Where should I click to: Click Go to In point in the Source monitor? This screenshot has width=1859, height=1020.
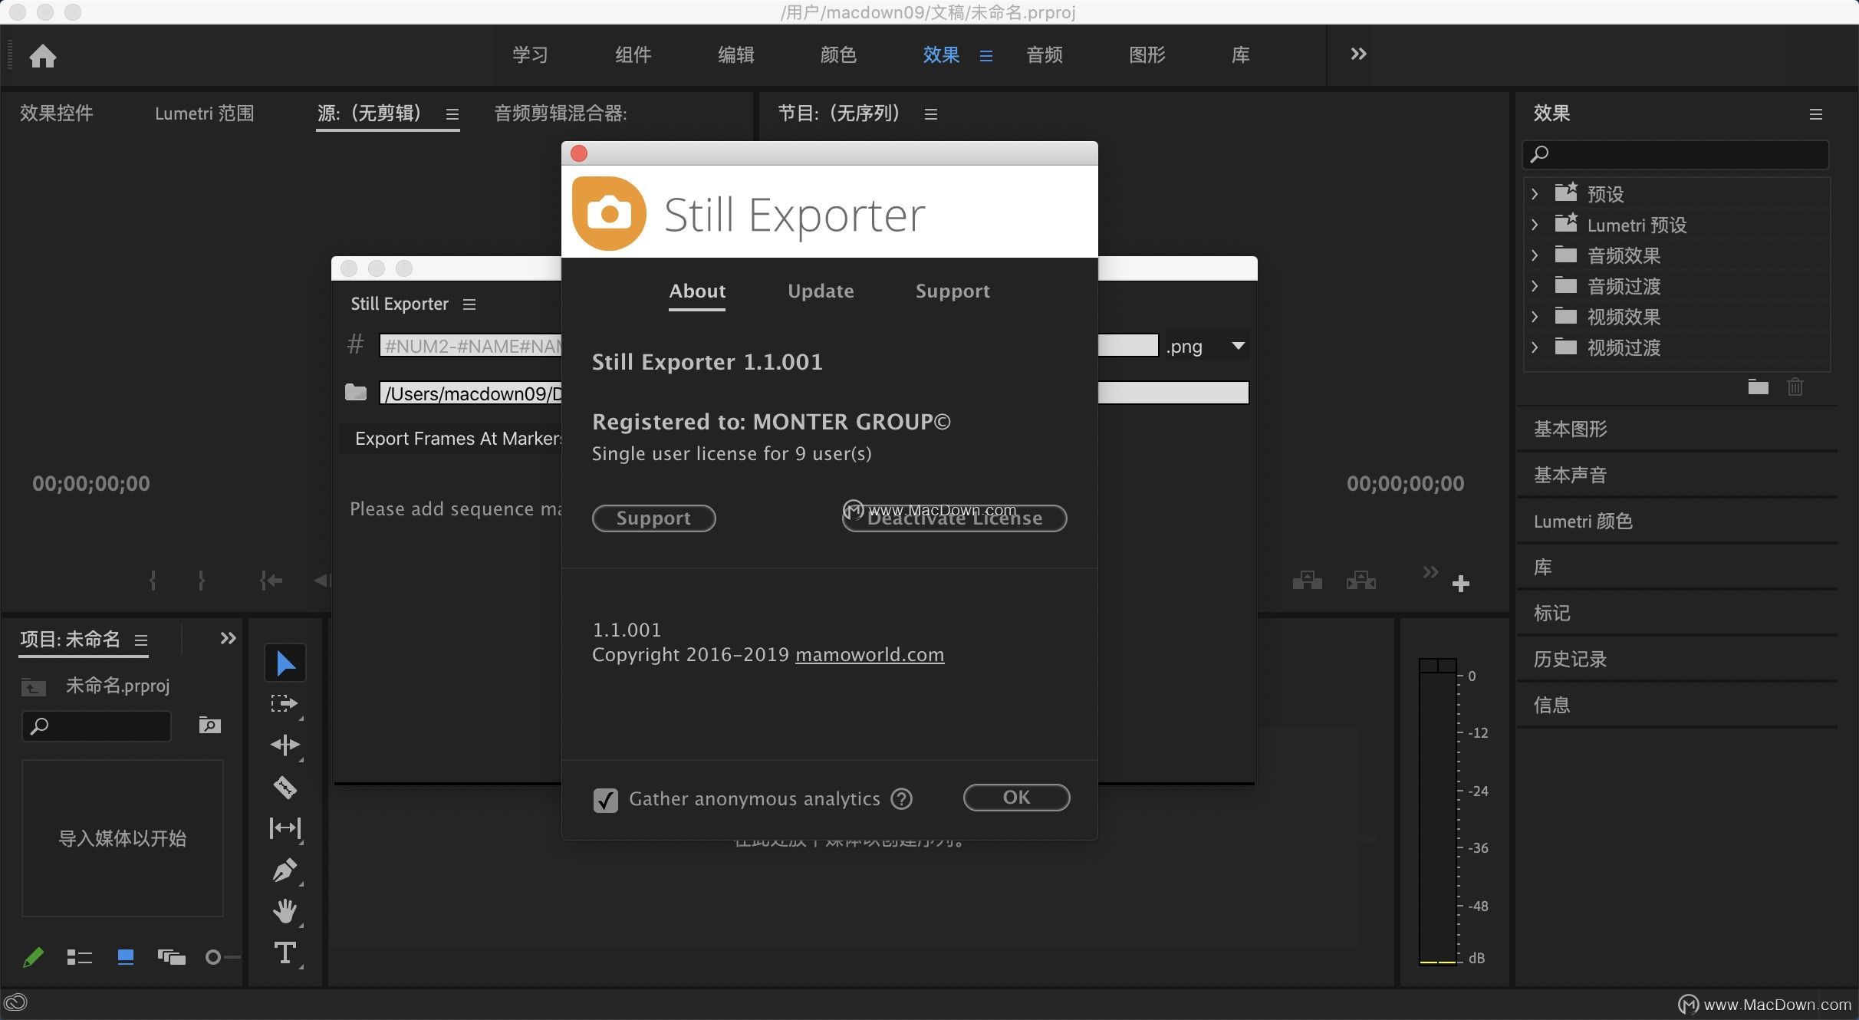point(271,581)
